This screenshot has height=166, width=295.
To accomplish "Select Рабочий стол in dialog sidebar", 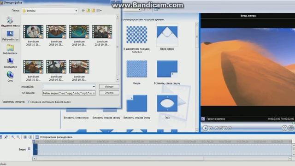I will [x=10, y=36].
